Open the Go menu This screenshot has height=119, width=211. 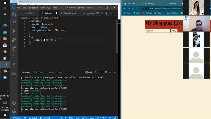[49, 8]
